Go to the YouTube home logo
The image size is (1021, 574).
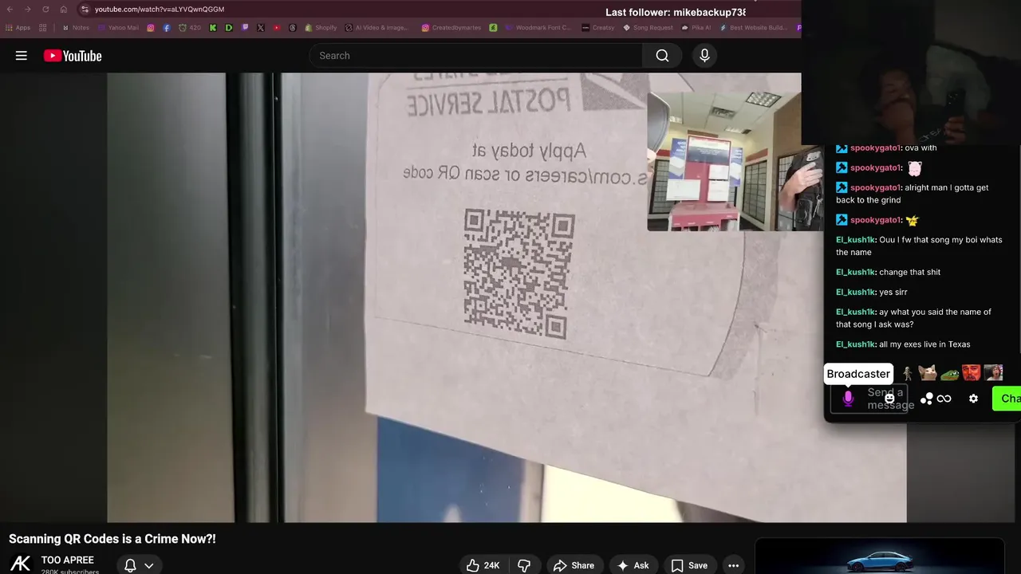[x=73, y=56]
